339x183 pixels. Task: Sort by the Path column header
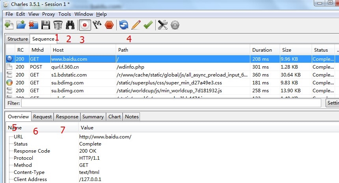(183, 50)
